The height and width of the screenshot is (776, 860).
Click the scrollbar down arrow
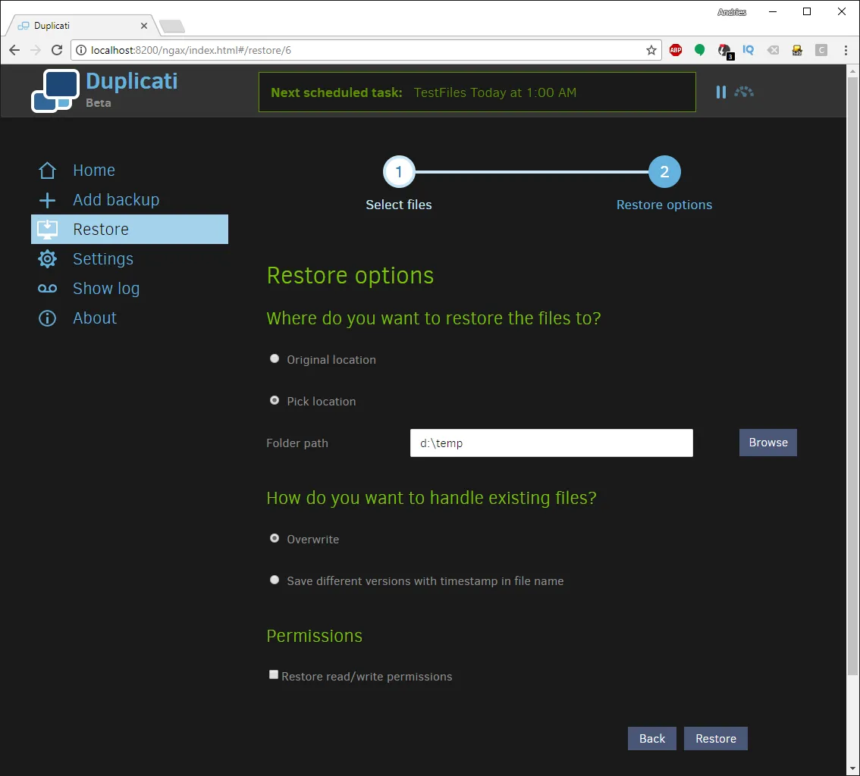(x=852, y=769)
